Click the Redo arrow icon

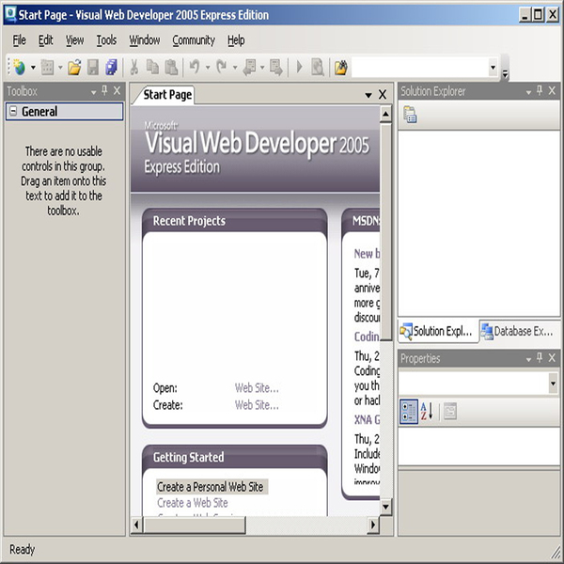pyautogui.click(x=222, y=68)
